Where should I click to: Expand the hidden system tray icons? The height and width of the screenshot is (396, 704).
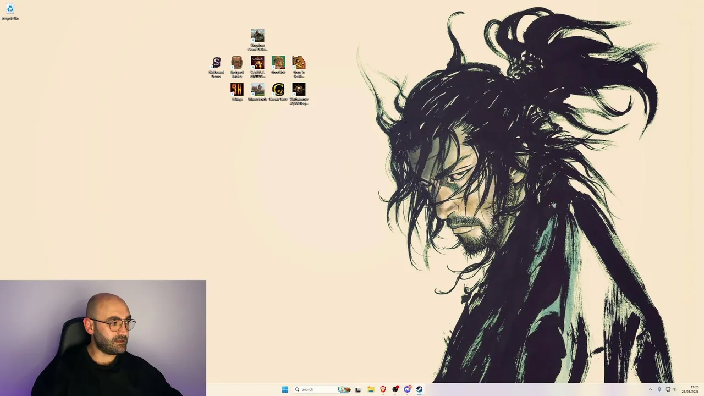[651, 389]
